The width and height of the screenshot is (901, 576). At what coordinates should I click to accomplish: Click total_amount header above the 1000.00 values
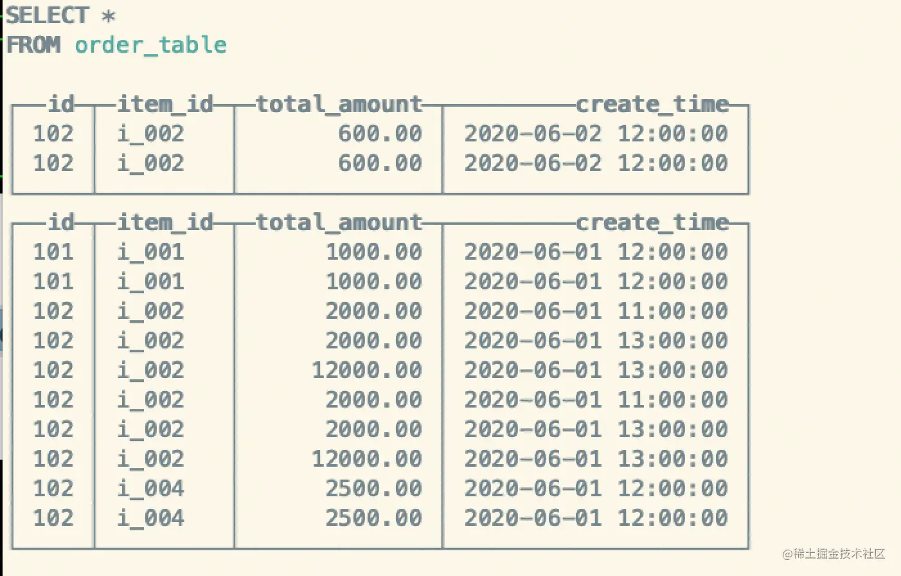coord(339,222)
